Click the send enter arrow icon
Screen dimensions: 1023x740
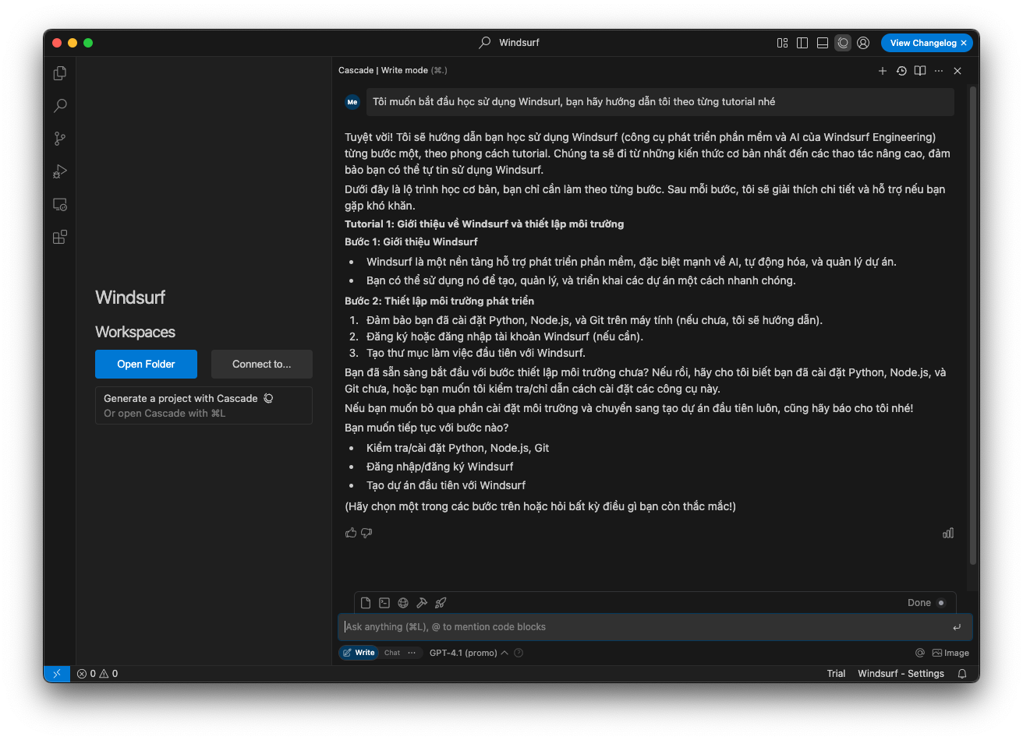point(957,627)
